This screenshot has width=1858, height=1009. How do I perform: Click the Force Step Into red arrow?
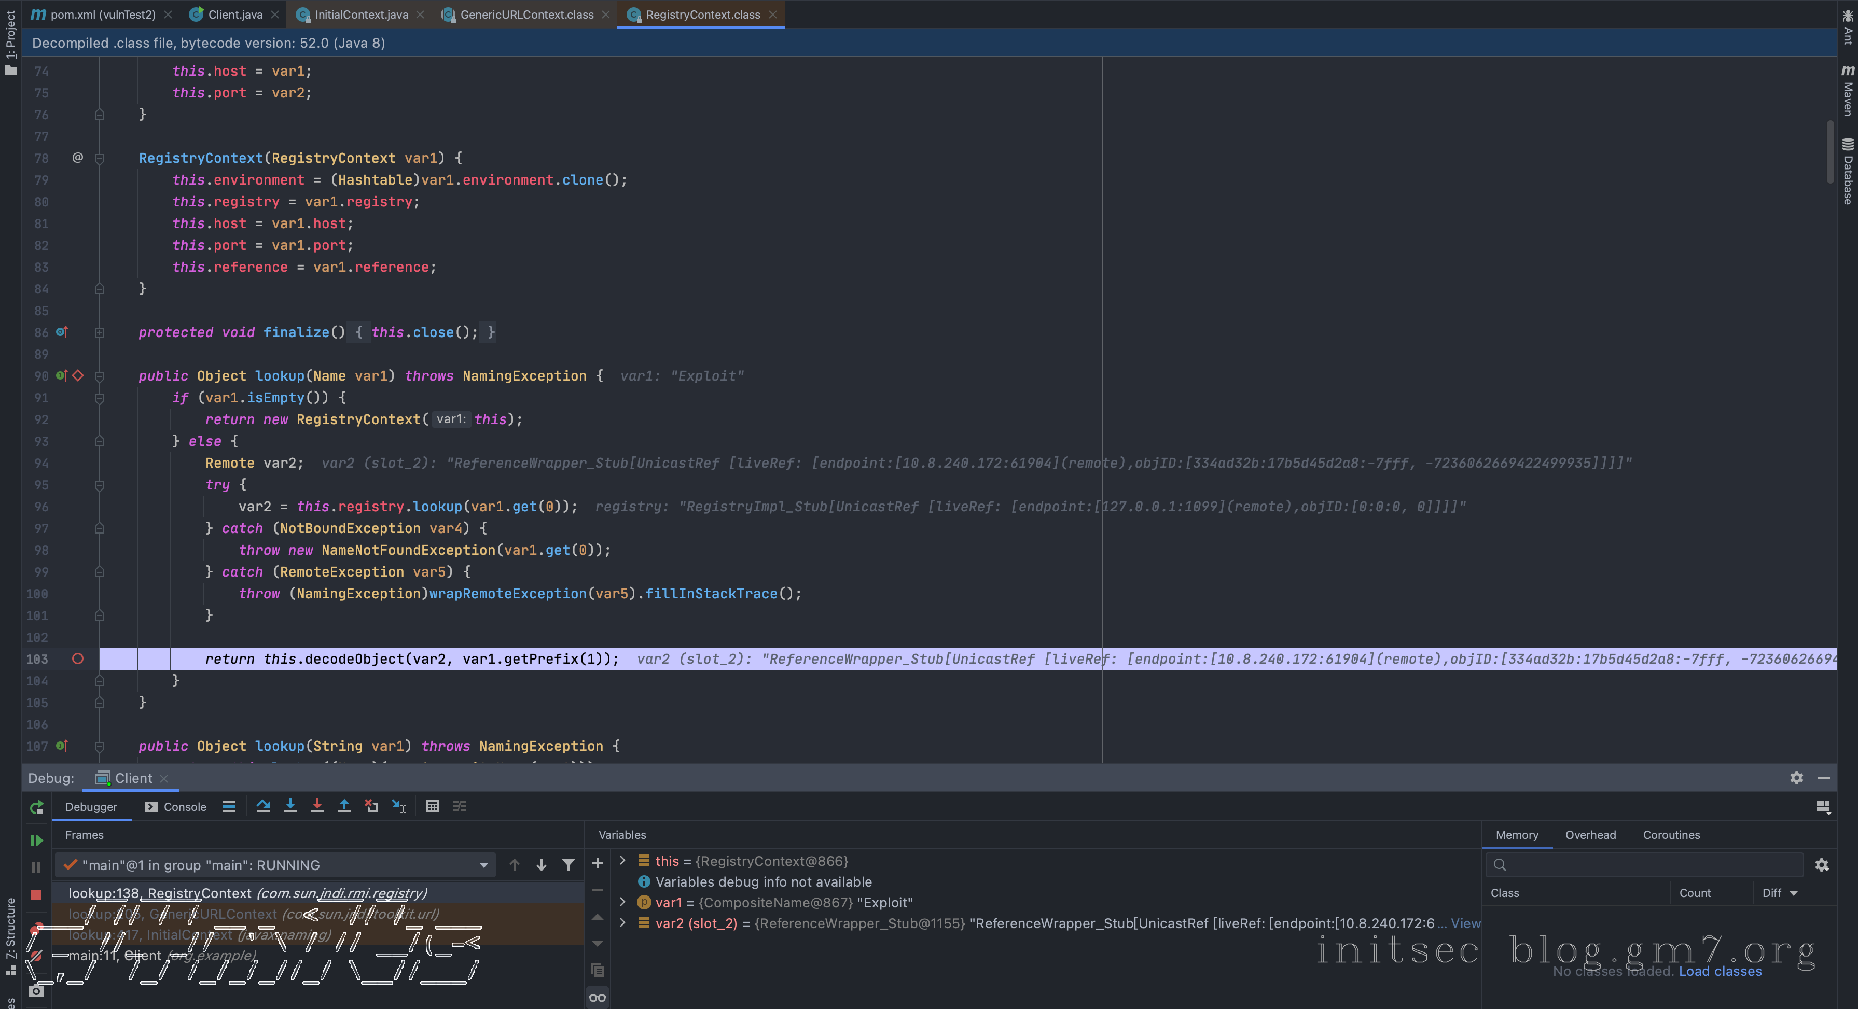[x=317, y=806]
